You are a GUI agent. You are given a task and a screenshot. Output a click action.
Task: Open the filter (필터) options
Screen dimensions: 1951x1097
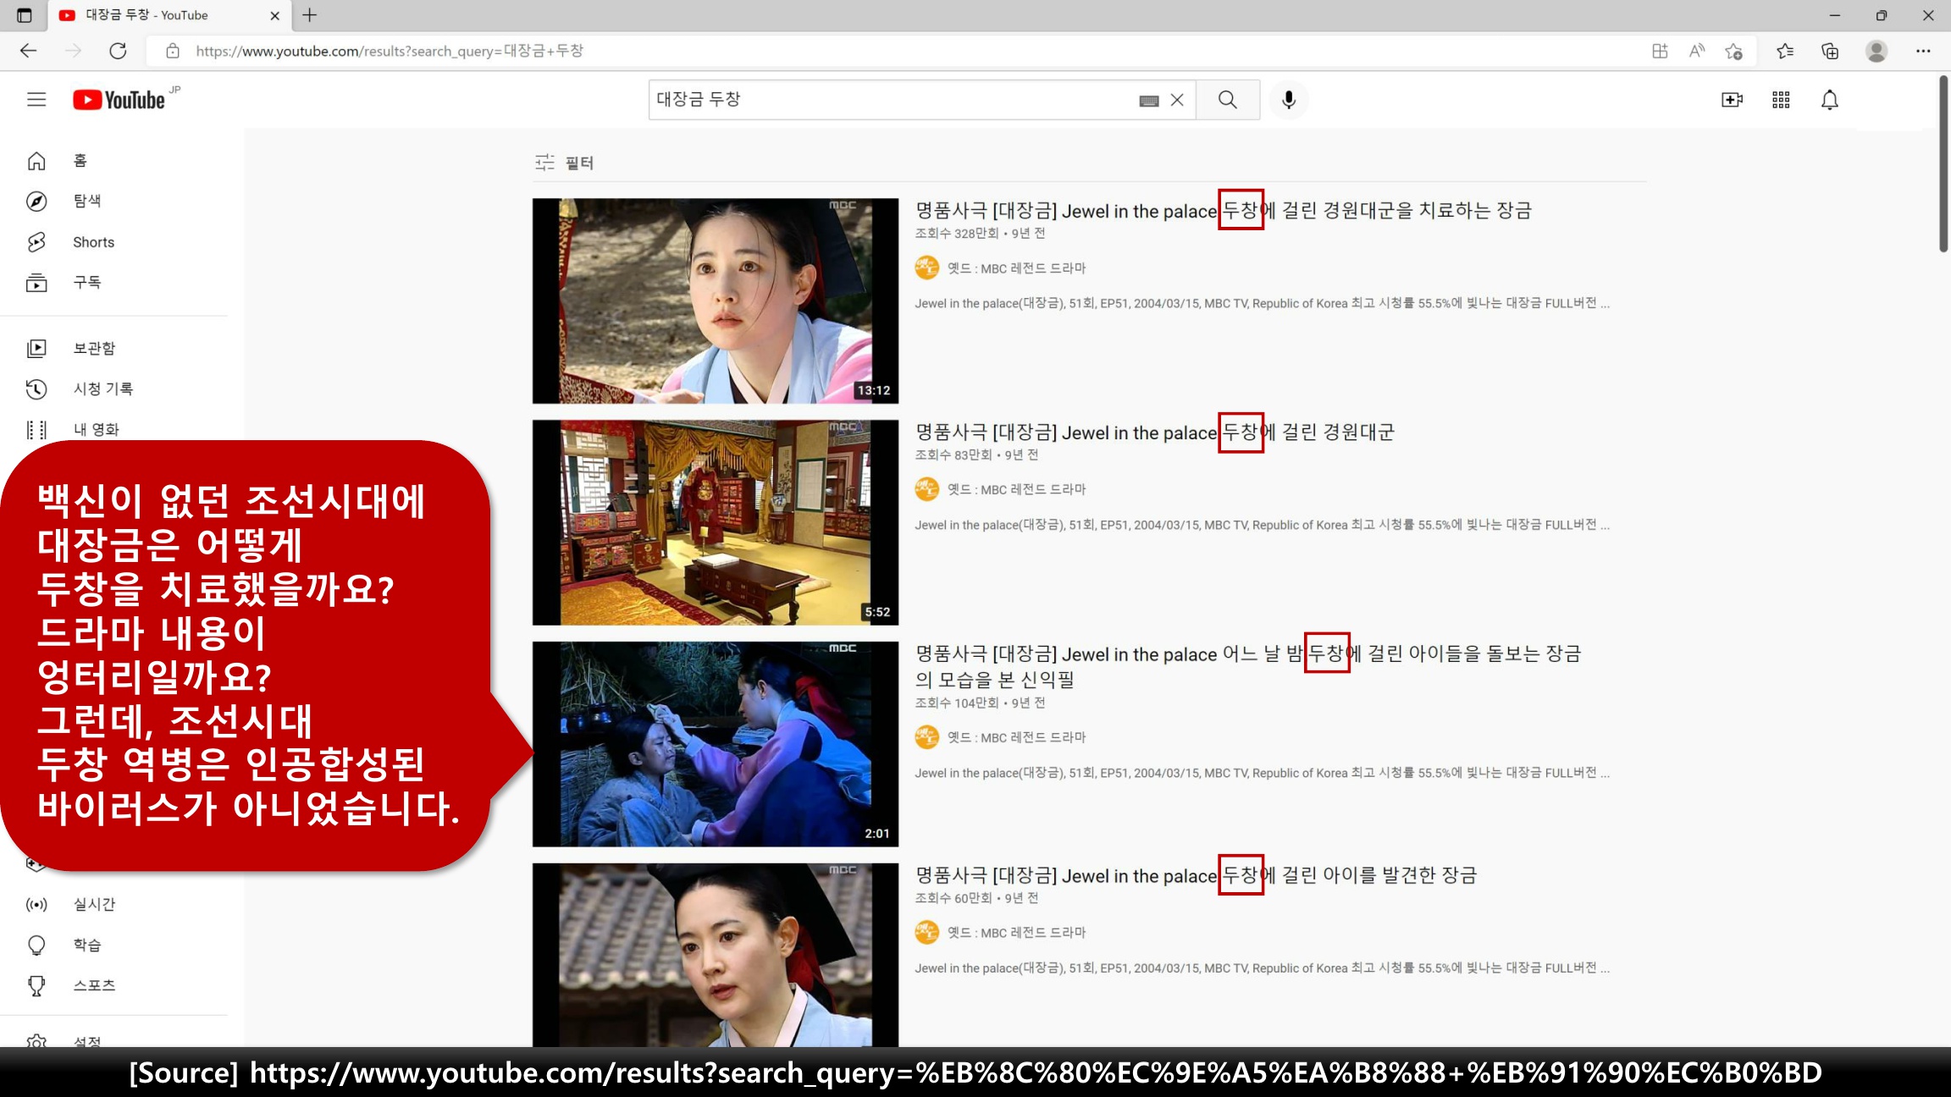pos(564,163)
